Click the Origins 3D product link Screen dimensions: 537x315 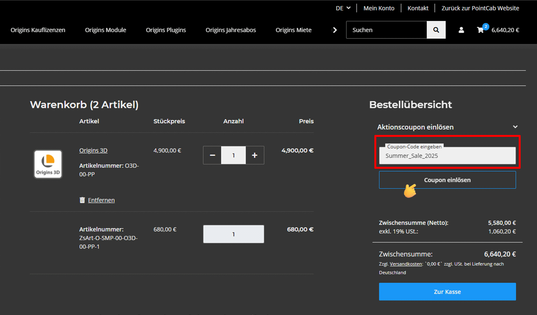point(93,150)
